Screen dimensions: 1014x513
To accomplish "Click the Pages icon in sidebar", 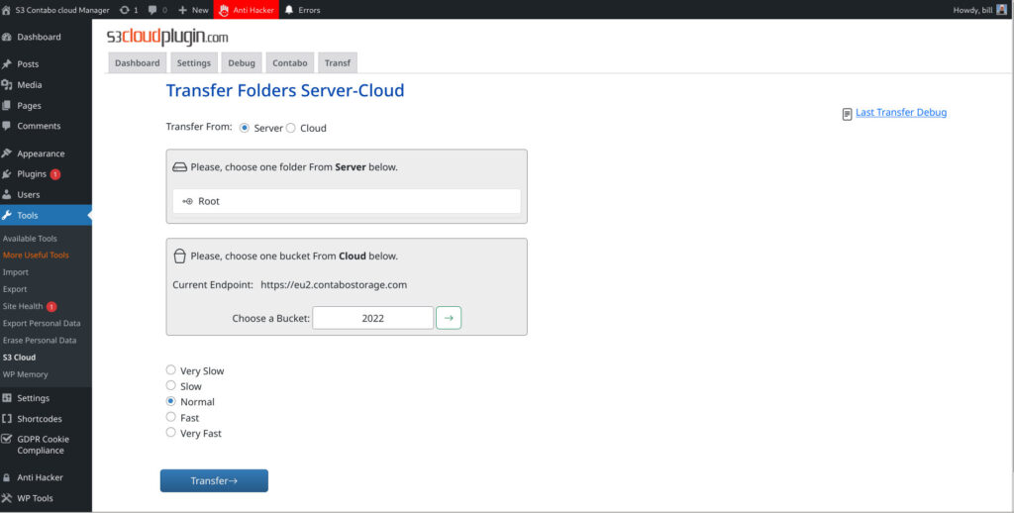I will point(7,105).
